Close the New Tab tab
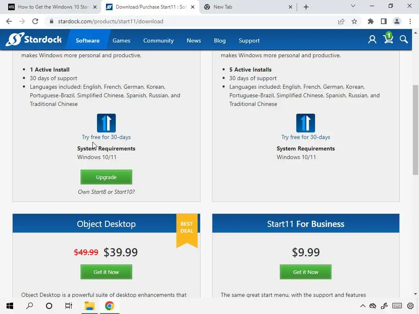Image resolution: width=419 pixels, height=314 pixels. 291,7
